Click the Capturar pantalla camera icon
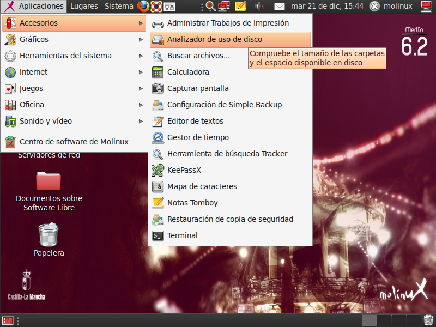Viewport: 436px width, 327px height. [158, 89]
